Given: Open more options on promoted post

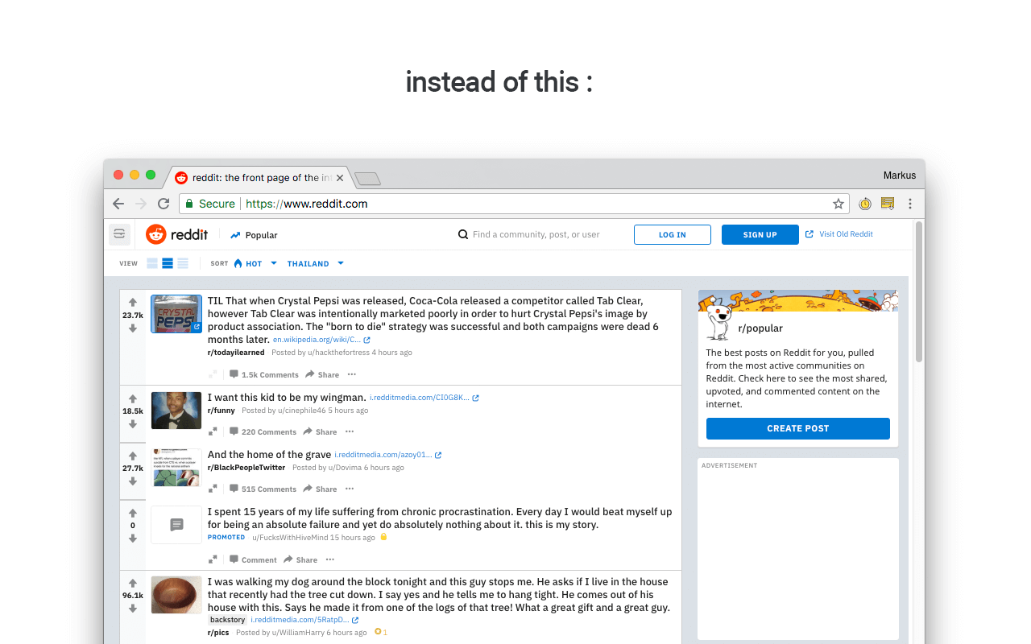Looking at the screenshot, I should pos(330,559).
